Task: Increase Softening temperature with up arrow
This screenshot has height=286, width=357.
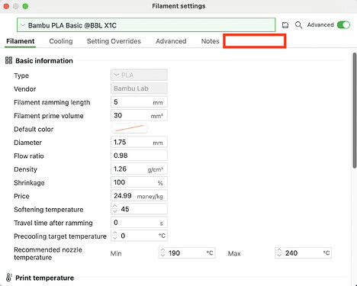Action: tap(115, 206)
